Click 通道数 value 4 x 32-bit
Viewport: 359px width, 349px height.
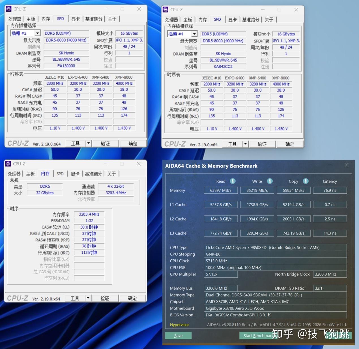[x=116, y=186]
